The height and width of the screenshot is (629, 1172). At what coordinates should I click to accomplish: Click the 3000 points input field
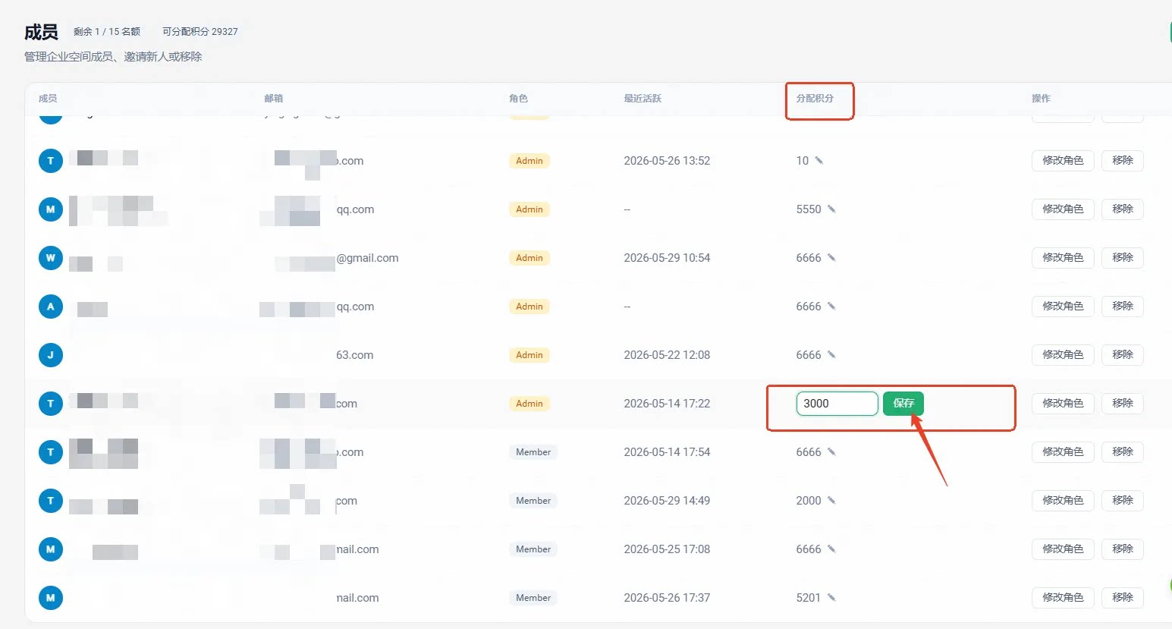pos(837,404)
